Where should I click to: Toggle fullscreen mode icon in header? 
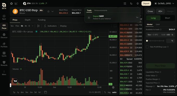tap(125, 3)
